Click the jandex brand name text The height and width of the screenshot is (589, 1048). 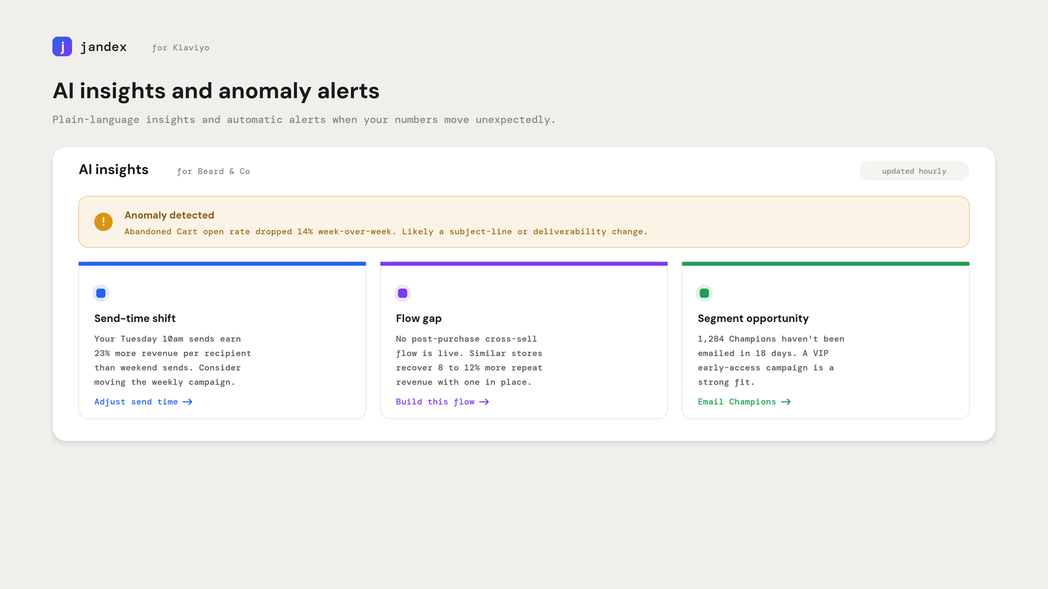click(x=104, y=47)
